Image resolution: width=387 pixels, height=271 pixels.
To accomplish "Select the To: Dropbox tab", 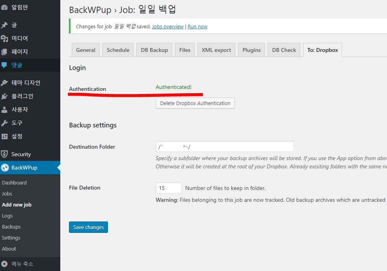I will coord(323,50).
